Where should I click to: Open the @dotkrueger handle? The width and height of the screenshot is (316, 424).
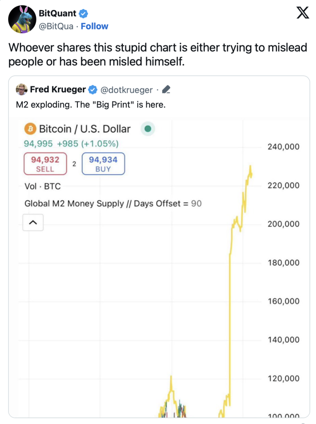point(126,90)
